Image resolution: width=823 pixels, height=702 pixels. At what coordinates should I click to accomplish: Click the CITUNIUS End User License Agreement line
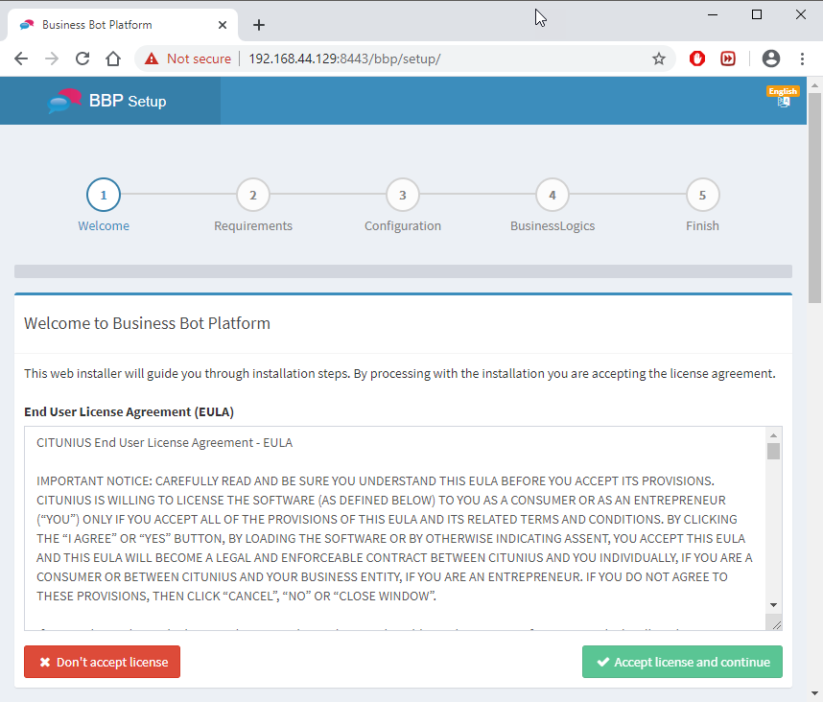[164, 443]
